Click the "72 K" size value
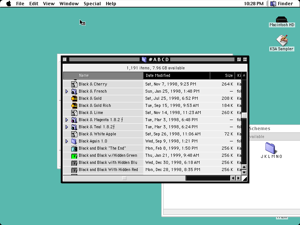Viewport: 300px width, 225px height. click(229, 134)
